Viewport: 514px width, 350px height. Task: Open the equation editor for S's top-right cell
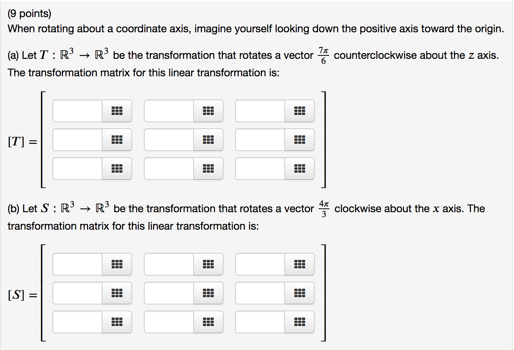tap(300, 265)
